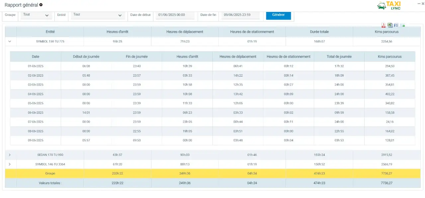Select date cell 08-06-2025
The image size is (425, 198).
tap(36, 131)
